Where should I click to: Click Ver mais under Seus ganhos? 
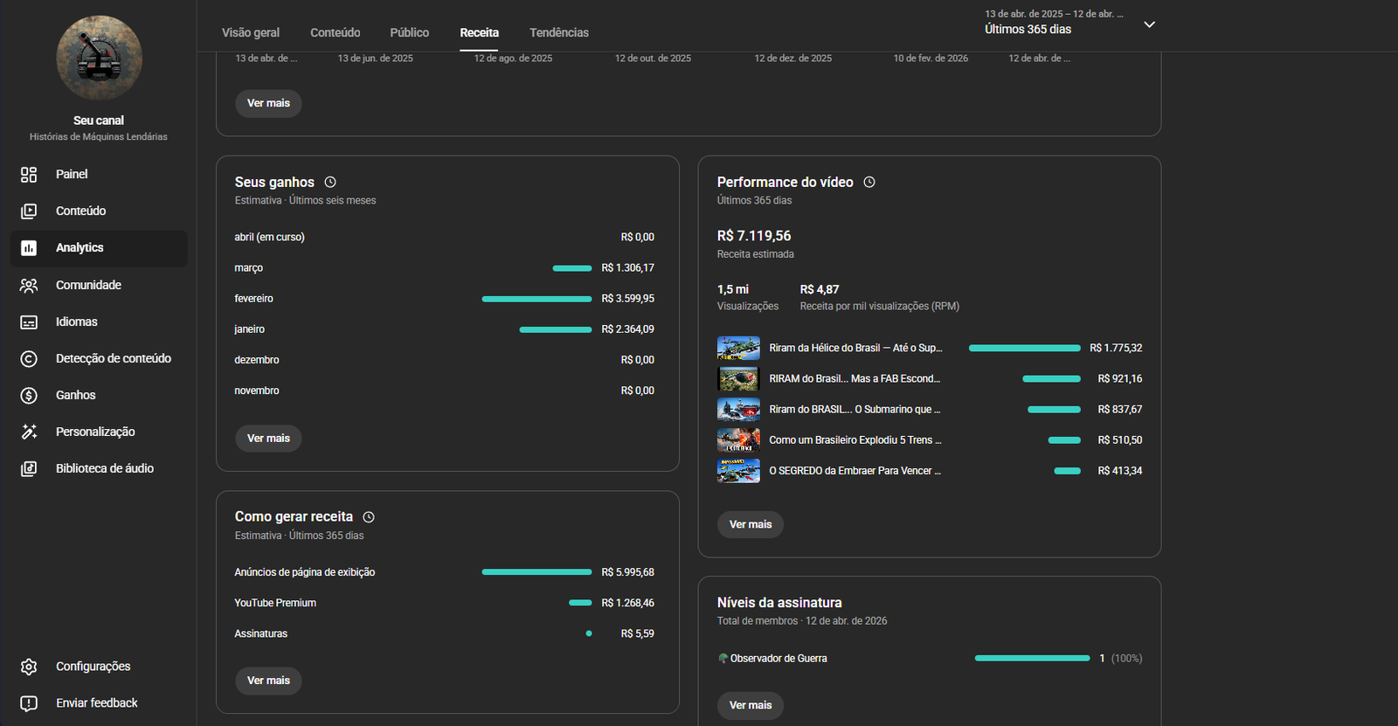[268, 439]
